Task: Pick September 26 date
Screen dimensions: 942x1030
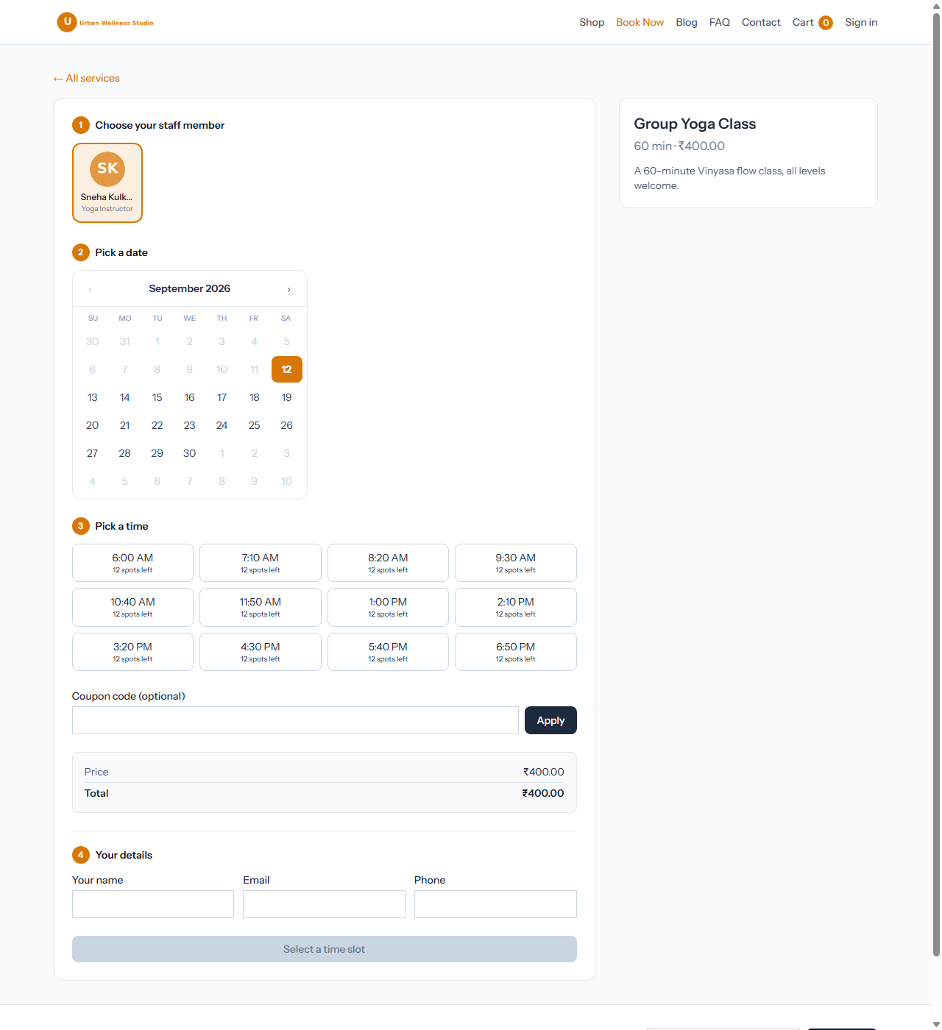Action: click(287, 425)
